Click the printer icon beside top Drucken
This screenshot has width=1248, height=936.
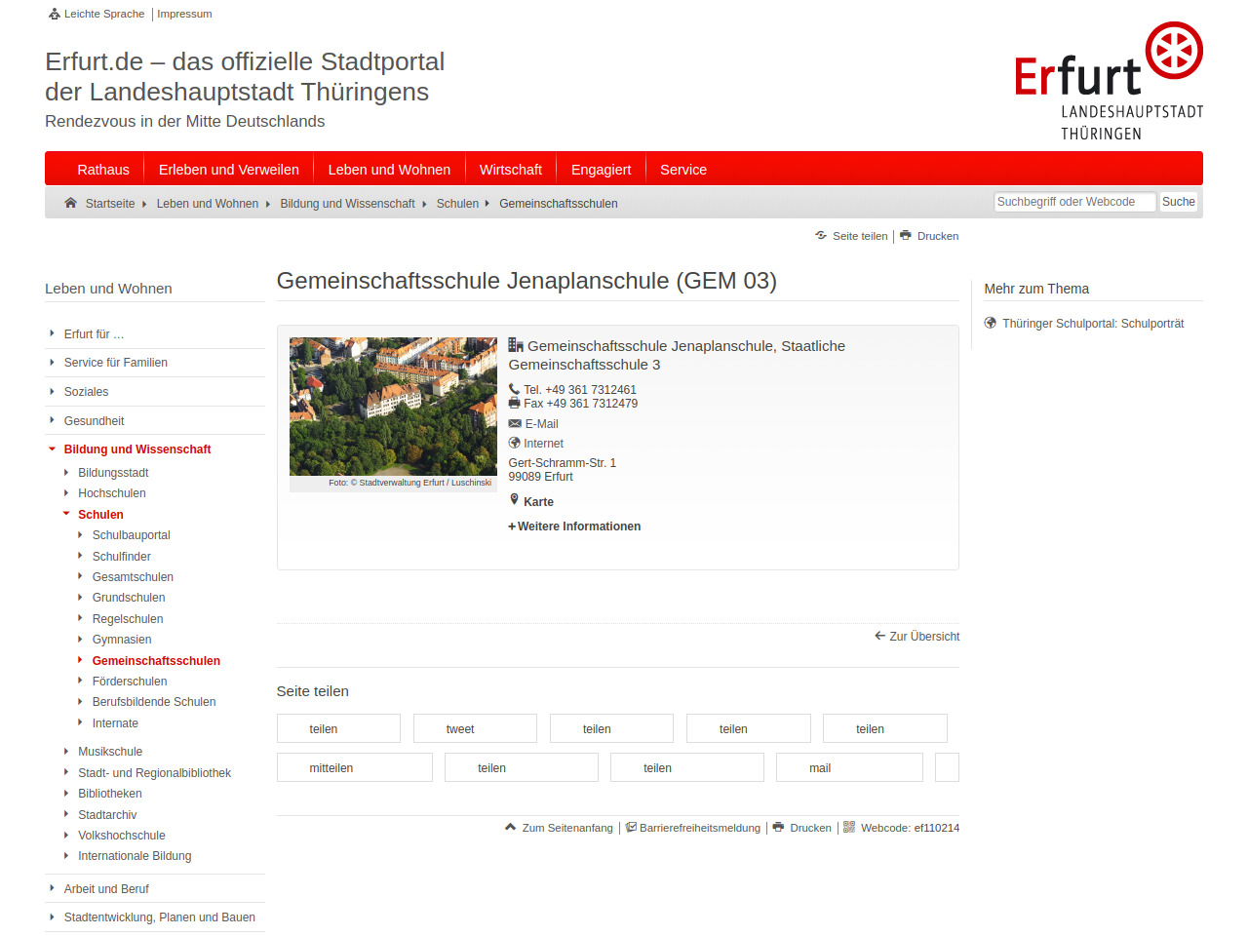[906, 235]
